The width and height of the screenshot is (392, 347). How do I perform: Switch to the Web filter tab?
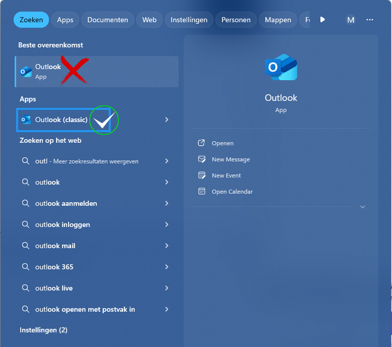149,20
